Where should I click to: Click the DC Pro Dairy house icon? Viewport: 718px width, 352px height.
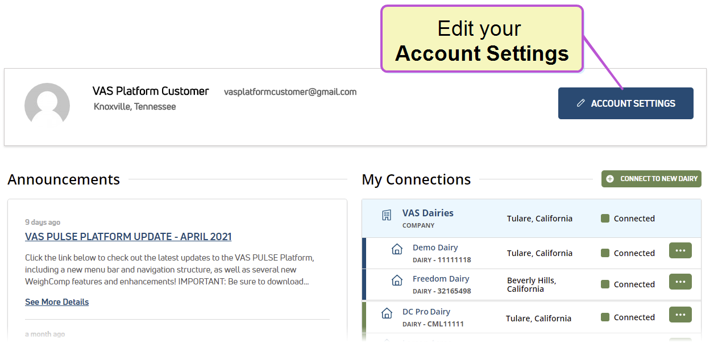point(387,313)
